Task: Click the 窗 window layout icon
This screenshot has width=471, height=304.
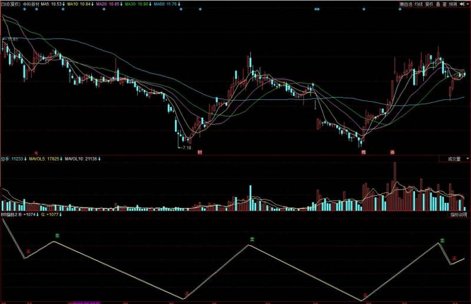Action: tap(445, 4)
